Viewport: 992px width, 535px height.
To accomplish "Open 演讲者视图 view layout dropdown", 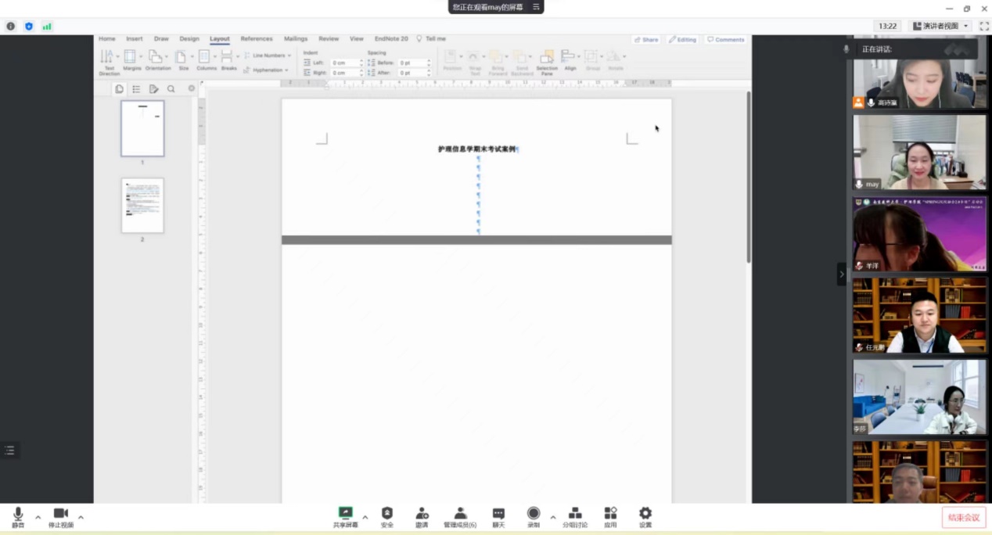I will pos(941,26).
